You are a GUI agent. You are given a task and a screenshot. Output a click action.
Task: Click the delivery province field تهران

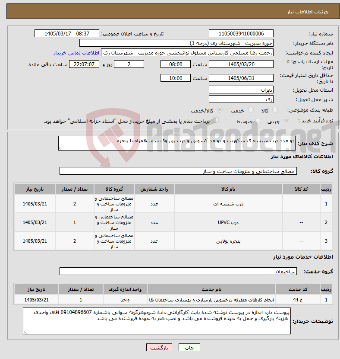click(241, 90)
